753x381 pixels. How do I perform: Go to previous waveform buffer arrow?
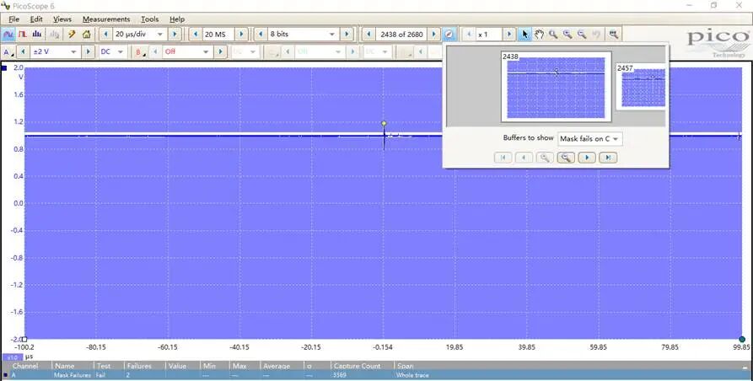point(368,34)
